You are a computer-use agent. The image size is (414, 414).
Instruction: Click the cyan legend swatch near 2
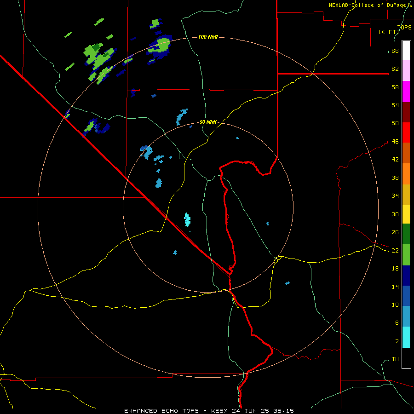click(406, 337)
